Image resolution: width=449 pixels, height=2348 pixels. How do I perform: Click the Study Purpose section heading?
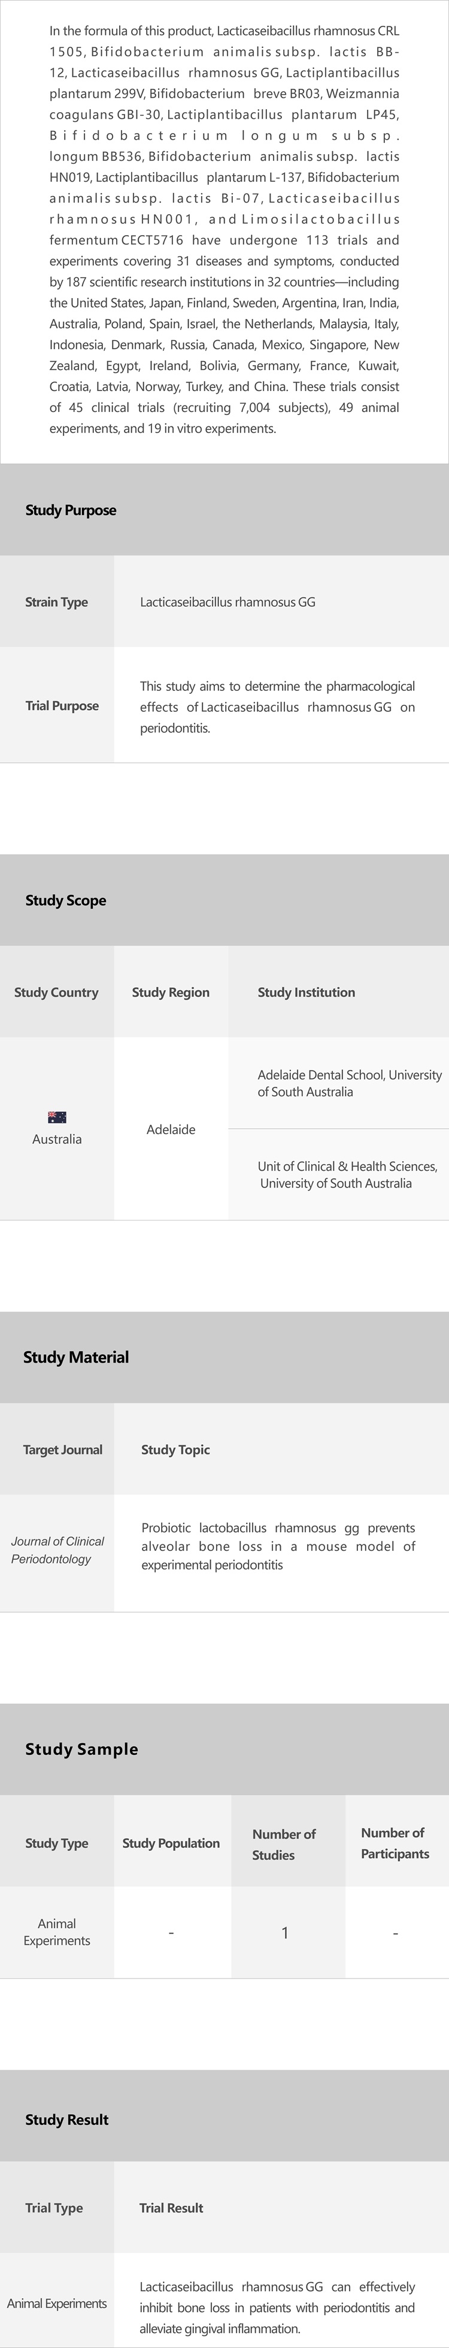tap(71, 510)
